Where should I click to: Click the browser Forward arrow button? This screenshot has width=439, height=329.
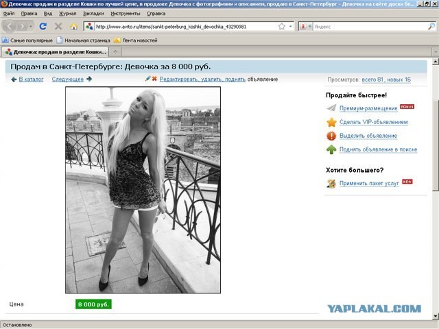pyautogui.click(x=22, y=27)
